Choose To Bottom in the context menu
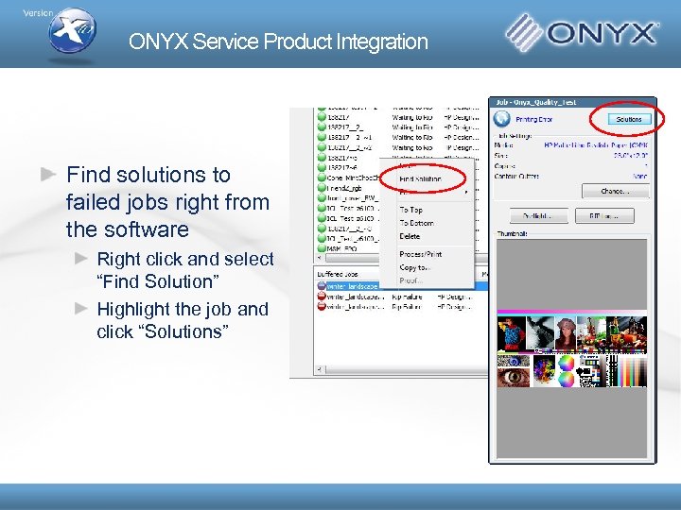681x510 pixels. tap(416, 223)
